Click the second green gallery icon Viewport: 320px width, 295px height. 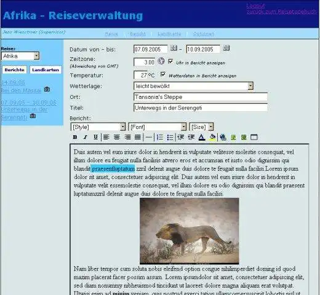(x=244, y=137)
